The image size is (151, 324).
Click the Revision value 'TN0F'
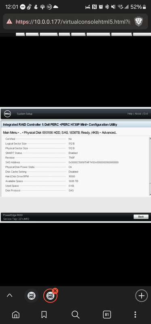click(x=72, y=158)
